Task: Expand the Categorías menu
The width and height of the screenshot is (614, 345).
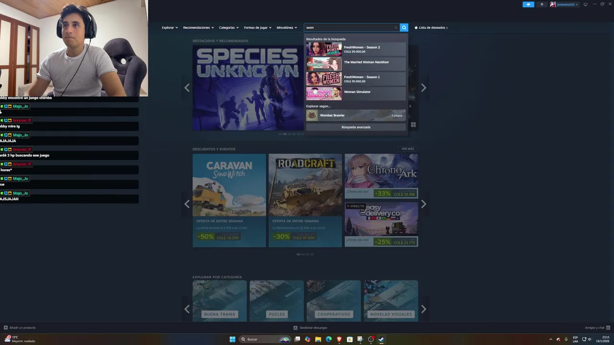Action: (229, 28)
